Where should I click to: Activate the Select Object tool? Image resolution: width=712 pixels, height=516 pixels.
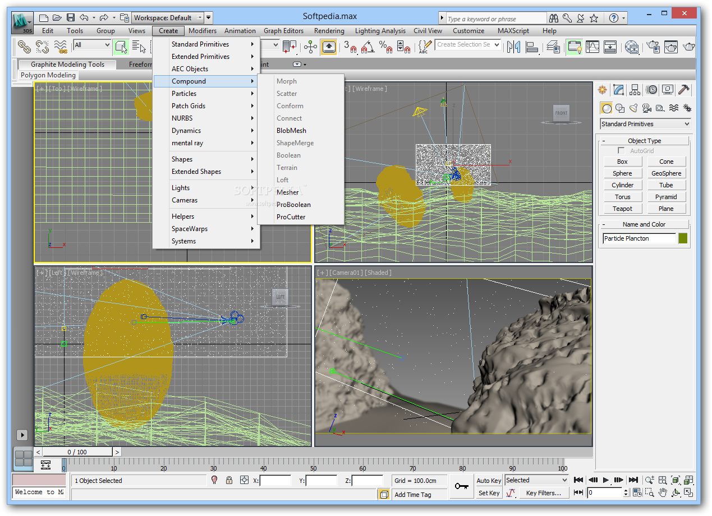(x=121, y=46)
